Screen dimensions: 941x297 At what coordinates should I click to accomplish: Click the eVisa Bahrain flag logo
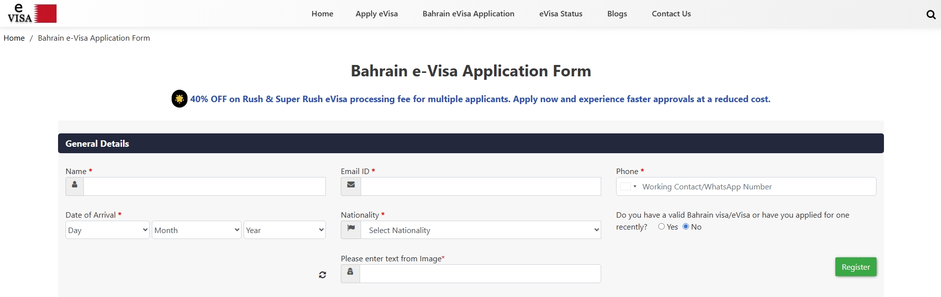[32, 13]
